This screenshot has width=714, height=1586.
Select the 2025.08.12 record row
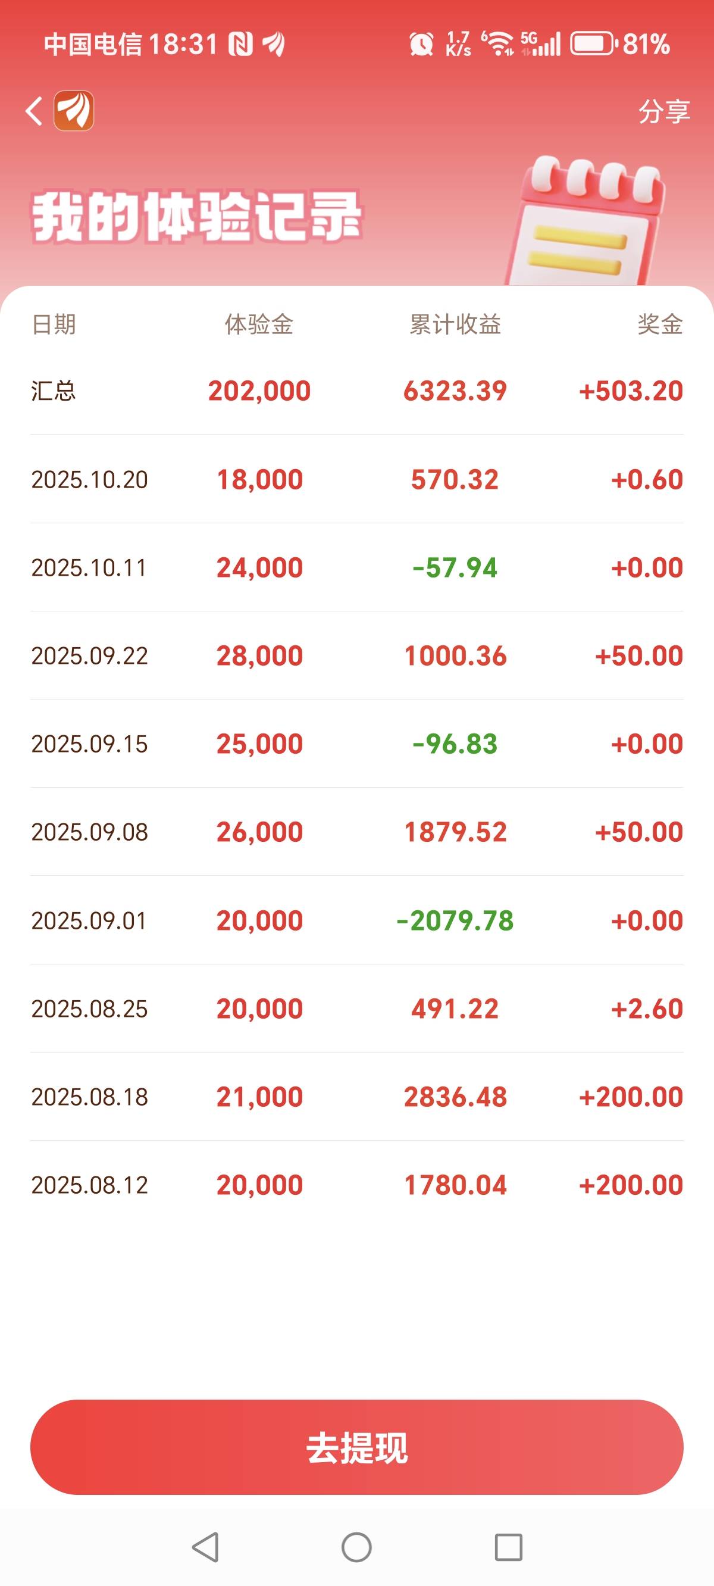(x=356, y=1185)
